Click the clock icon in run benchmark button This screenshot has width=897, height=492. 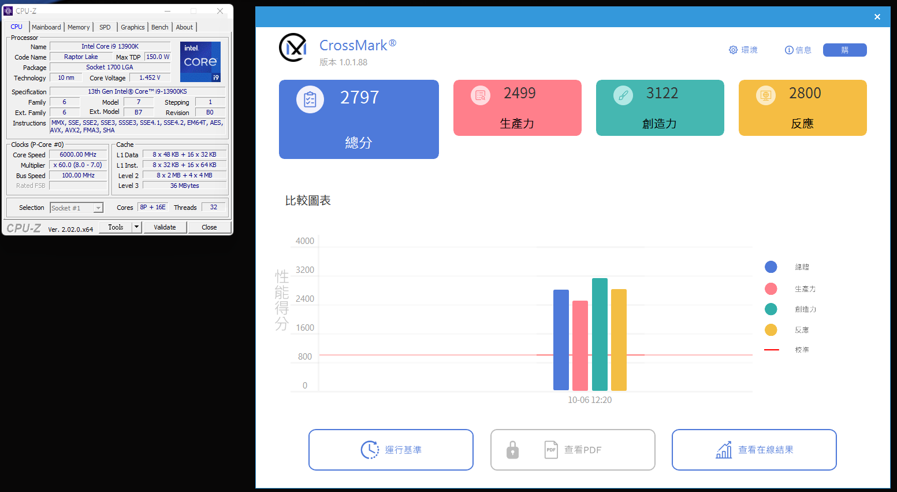pyautogui.click(x=370, y=450)
